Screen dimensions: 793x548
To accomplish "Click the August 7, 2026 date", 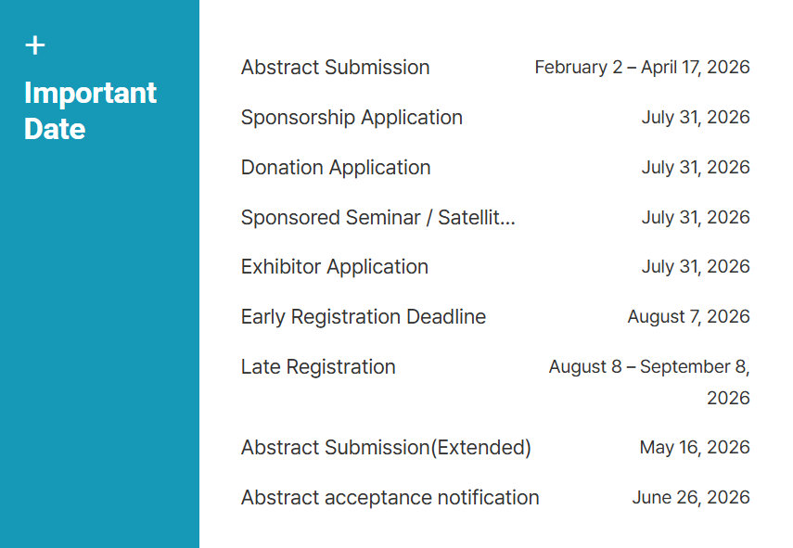I will pyautogui.click(x=689, y=317).
